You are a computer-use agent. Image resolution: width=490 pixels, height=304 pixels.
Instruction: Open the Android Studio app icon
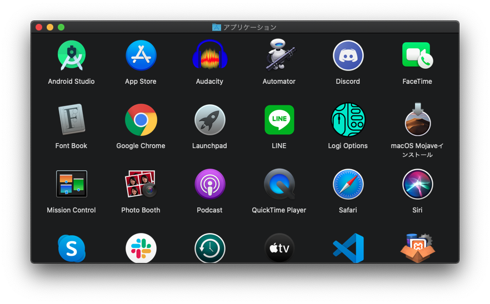point(72,55)
